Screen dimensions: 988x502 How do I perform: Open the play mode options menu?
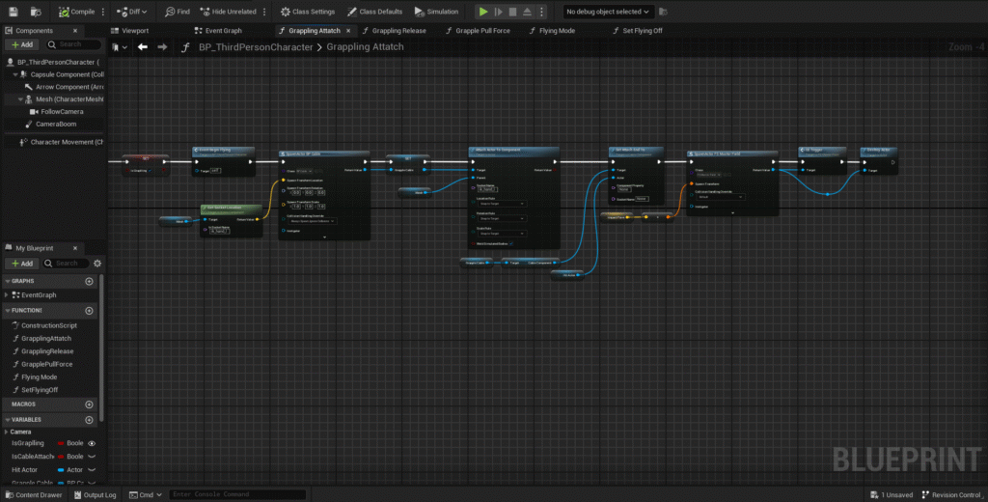pyautogui.click(x=540, y=12)
